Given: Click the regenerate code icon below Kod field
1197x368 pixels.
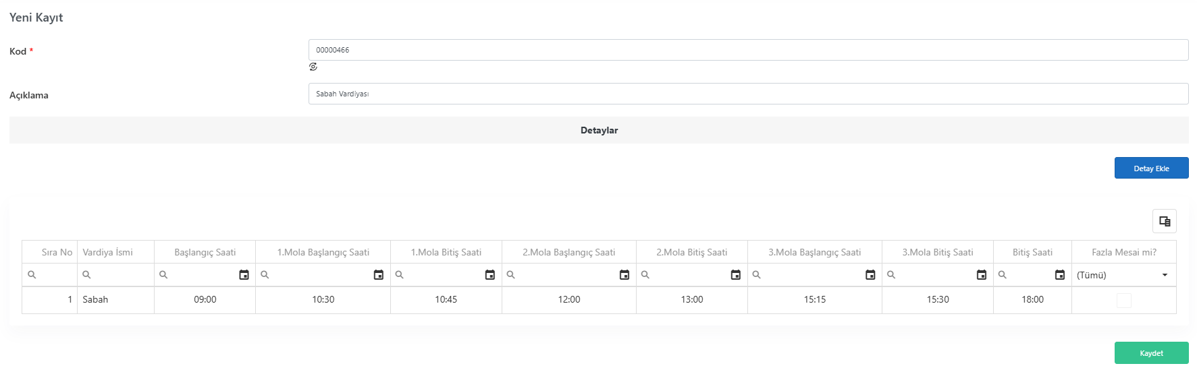Looking at the screenshot, I should coord(313,67).
